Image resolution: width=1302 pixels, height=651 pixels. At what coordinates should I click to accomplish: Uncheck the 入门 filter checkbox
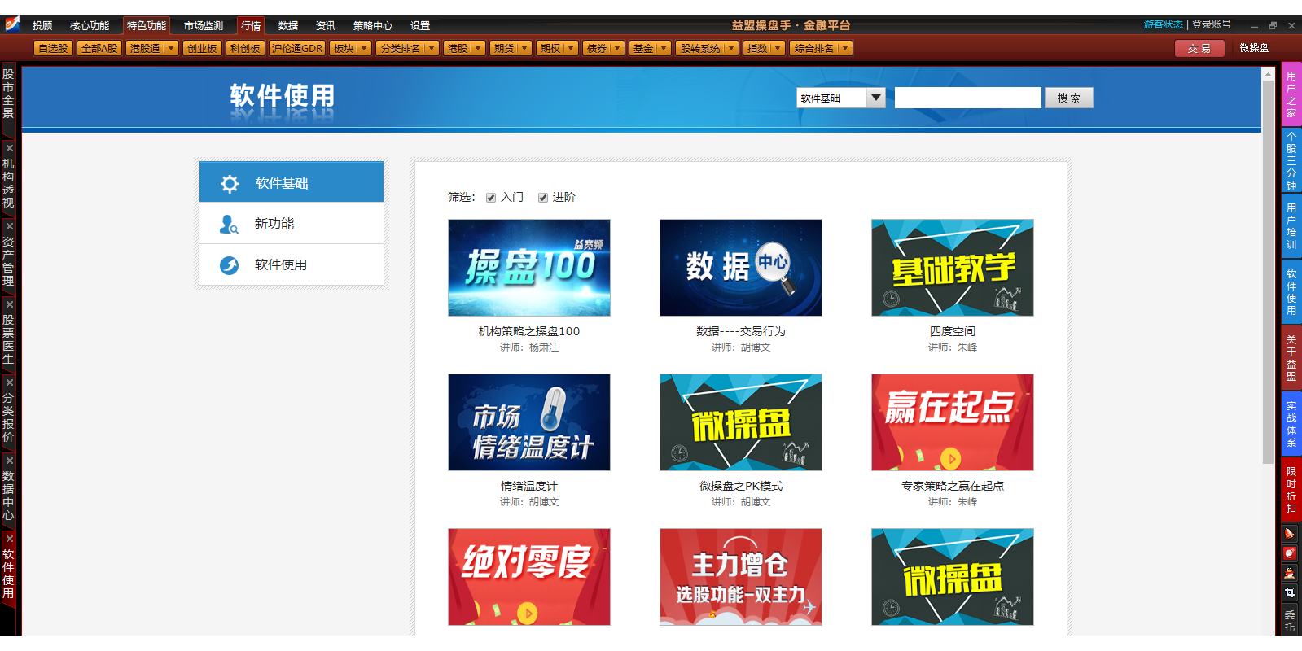(491, 198)
